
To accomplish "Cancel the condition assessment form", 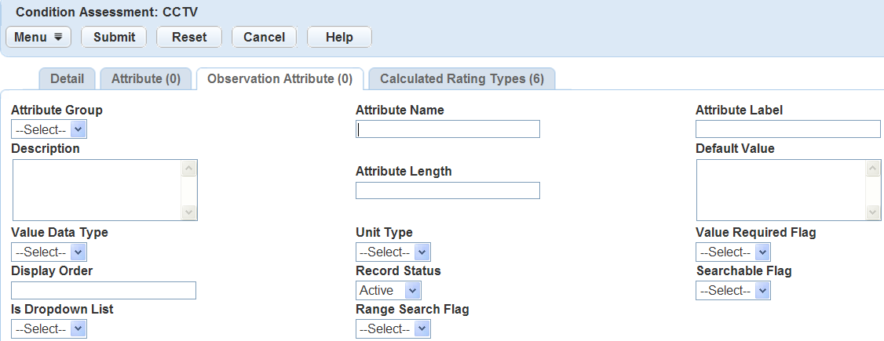I will (264, 37).
